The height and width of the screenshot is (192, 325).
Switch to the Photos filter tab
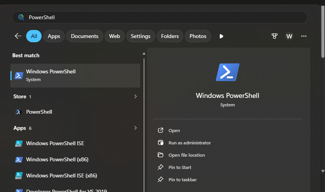(198, 36)
